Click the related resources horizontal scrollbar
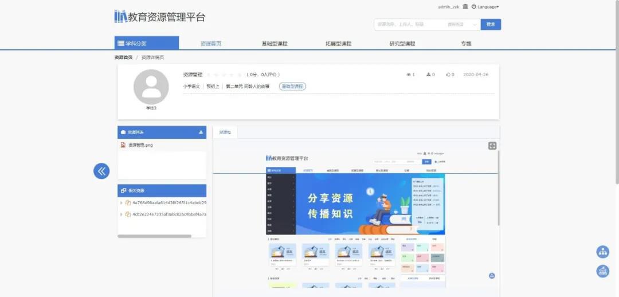The image size is (619, 297). click(154, 236)
